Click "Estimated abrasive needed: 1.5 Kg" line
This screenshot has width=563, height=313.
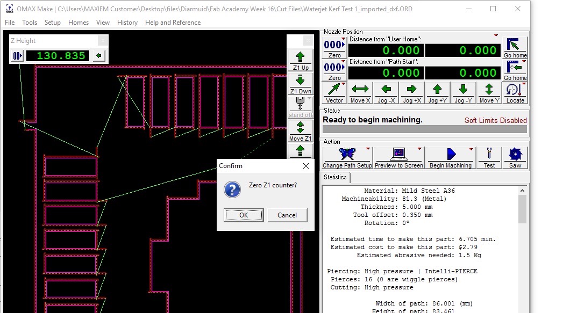(x=419, y=255)
